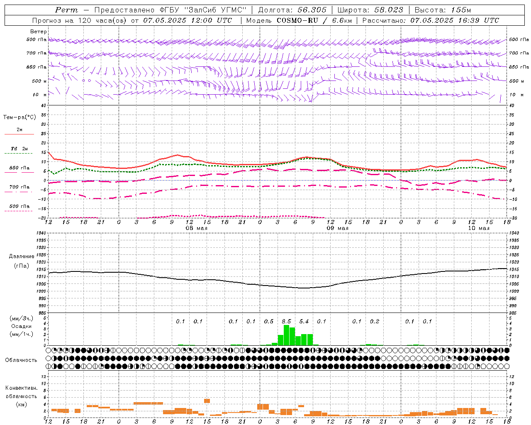Screen dimensions: 531x425
Task: Select the 'Долгота: 56.305' longitude value
Action: pyautogui.click(x=292, y=10)
